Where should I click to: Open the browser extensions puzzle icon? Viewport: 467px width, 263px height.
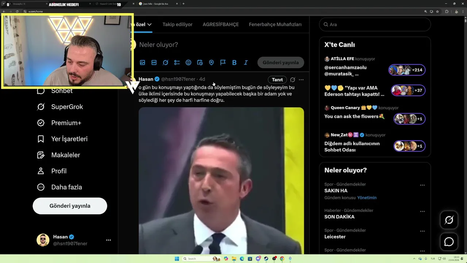tap(447, 11)
